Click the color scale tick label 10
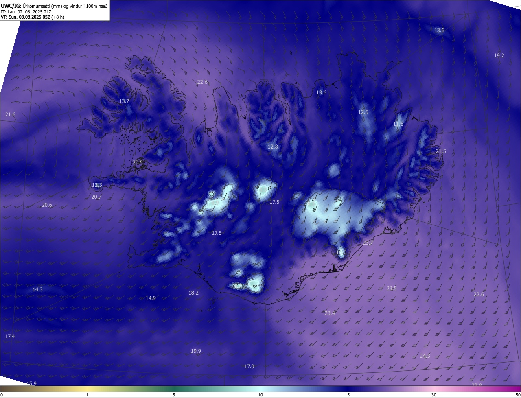The width and height of the screenshot is (521, 398). (x=260, y=395)
